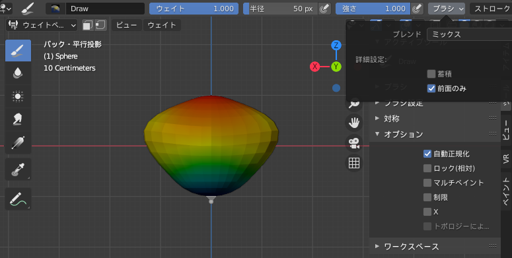
Task: Toggle radius pressure sensitivity icon
Action: [x=324, y=9]
